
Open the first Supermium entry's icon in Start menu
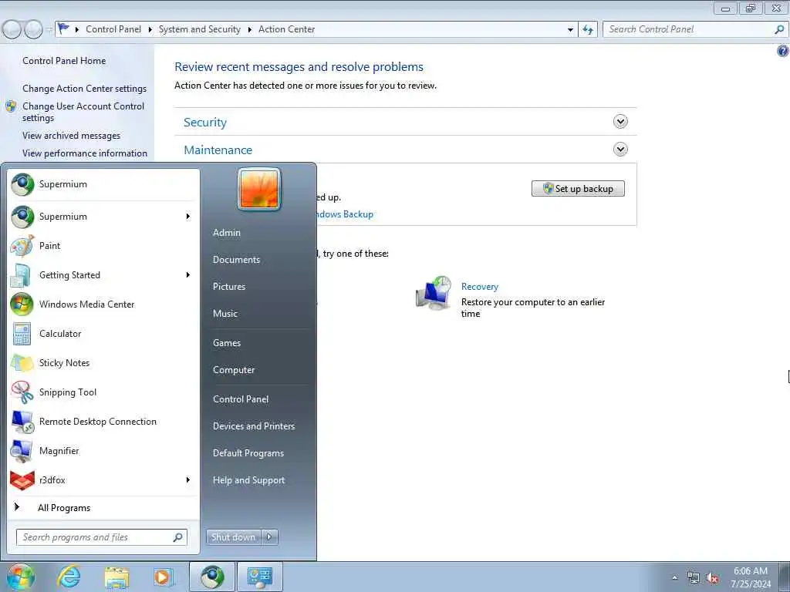coord(22,184)
